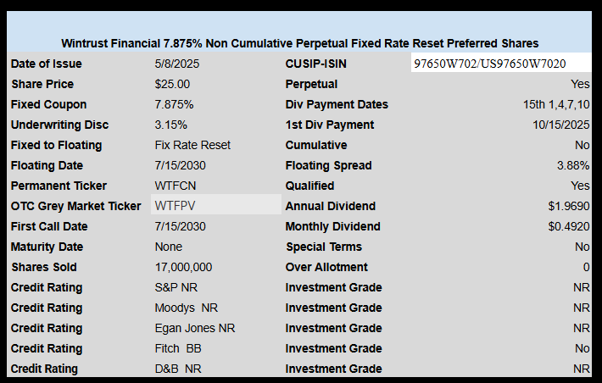Select the Shares Sold value 17,000,000
602x383 pixels.
(183, 267)
